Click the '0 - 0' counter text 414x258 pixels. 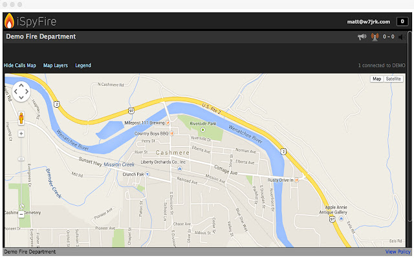389,37
